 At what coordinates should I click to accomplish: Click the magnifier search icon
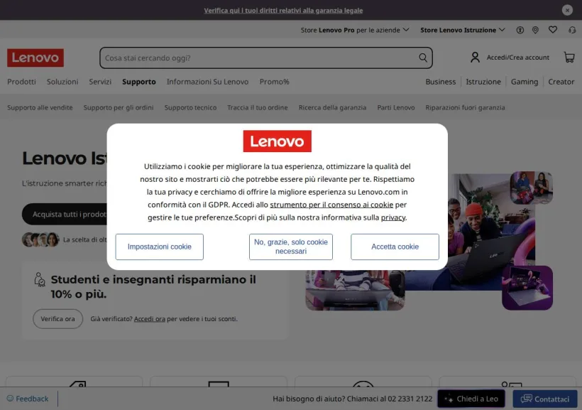point(423,58)
